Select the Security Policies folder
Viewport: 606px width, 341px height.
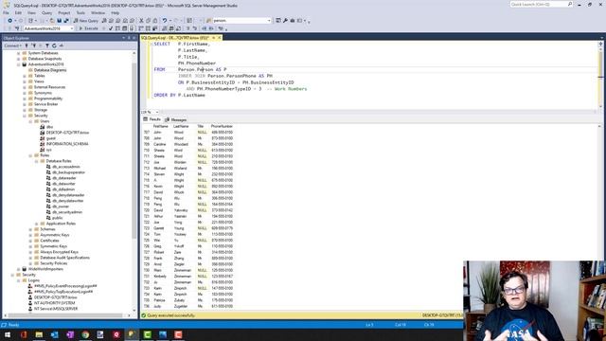tap(54, 263)
